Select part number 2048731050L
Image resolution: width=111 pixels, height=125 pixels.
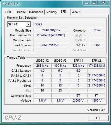coord(51,45)
